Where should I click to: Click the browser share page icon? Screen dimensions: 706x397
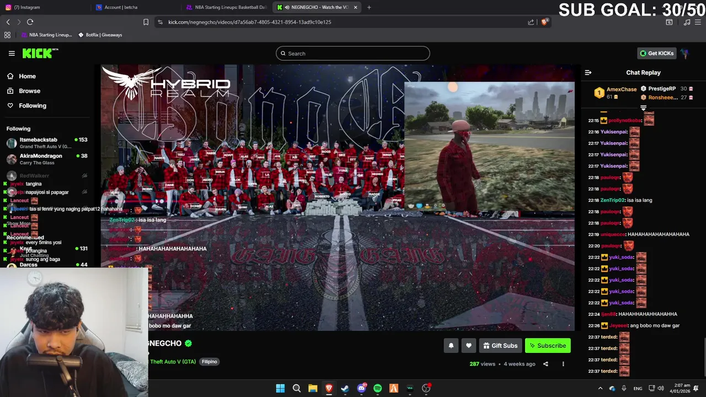[x=531, y=22]
